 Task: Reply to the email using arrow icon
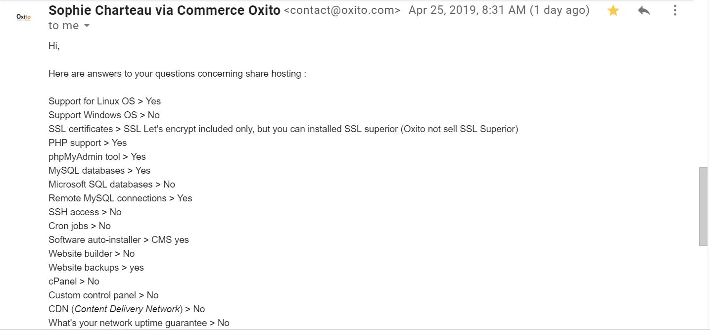click(x=644, y=10)
